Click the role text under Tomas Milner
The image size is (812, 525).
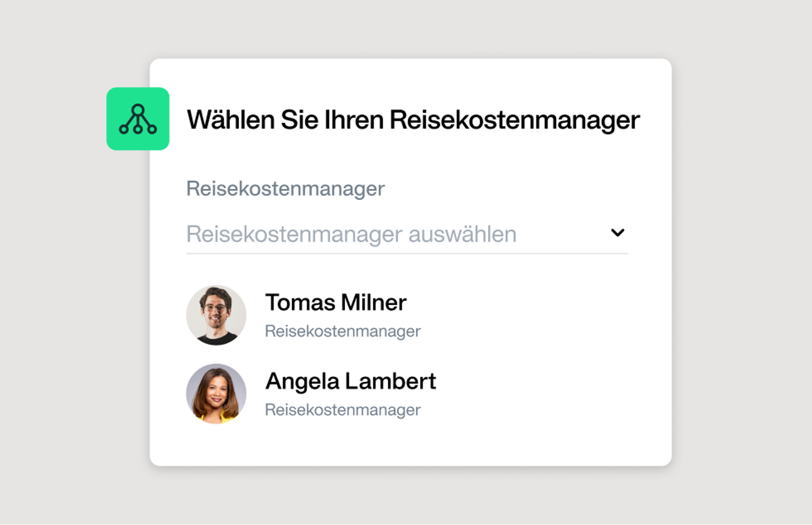pos(343,331)
